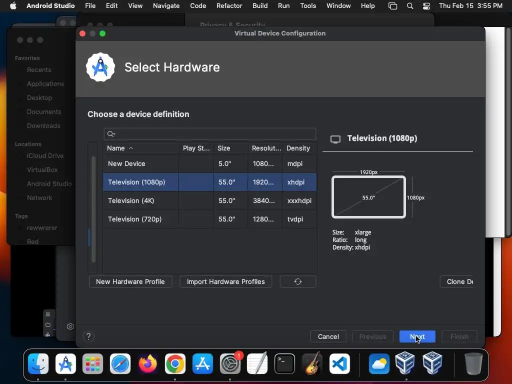Open TextEdit from the dock

point(257,363)
